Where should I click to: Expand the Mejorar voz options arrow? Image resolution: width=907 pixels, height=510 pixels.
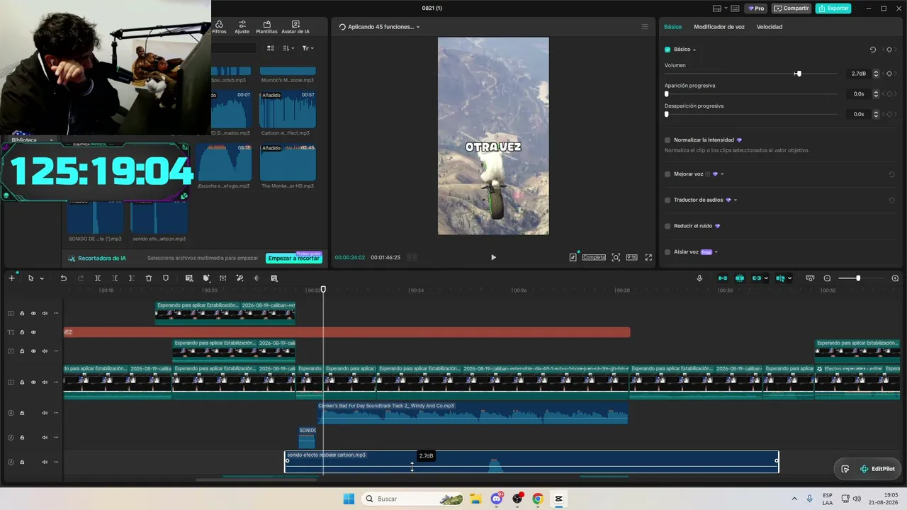click(722, 174)
